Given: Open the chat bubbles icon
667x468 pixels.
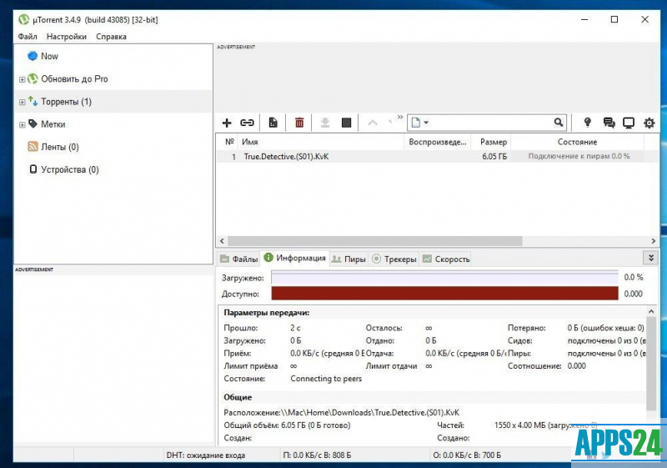Looking at the screenshot, I should 609,123.
